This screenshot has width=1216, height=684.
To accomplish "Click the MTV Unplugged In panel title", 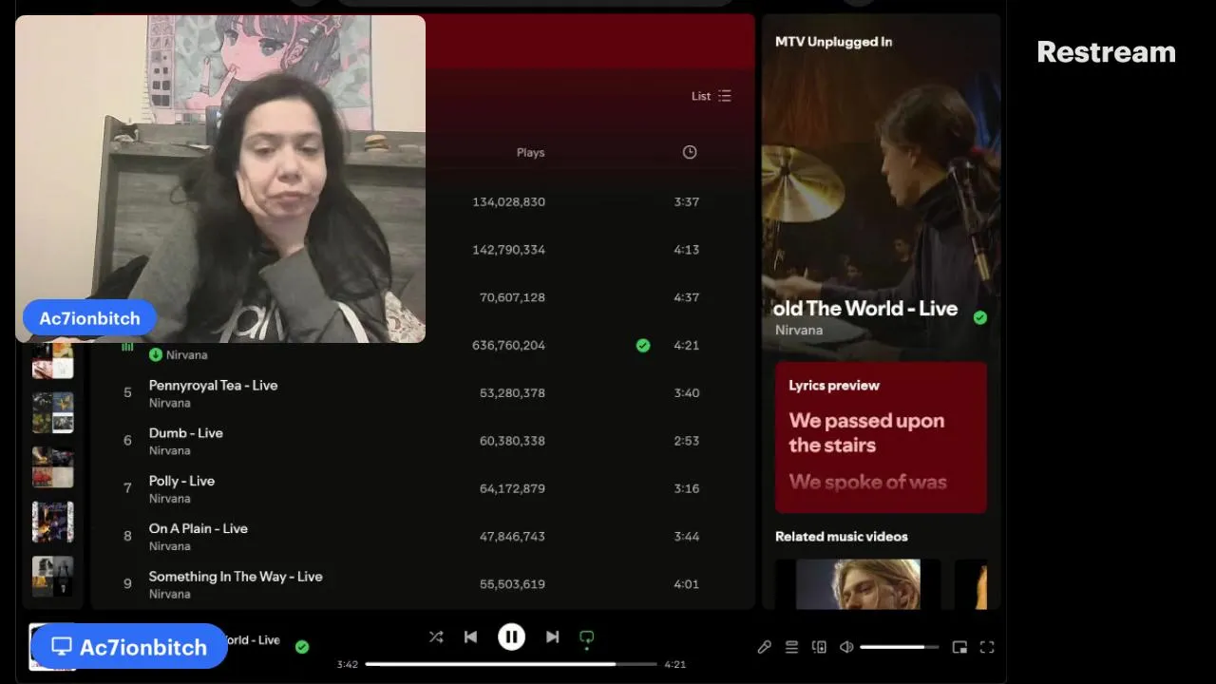I will (833, 42).
